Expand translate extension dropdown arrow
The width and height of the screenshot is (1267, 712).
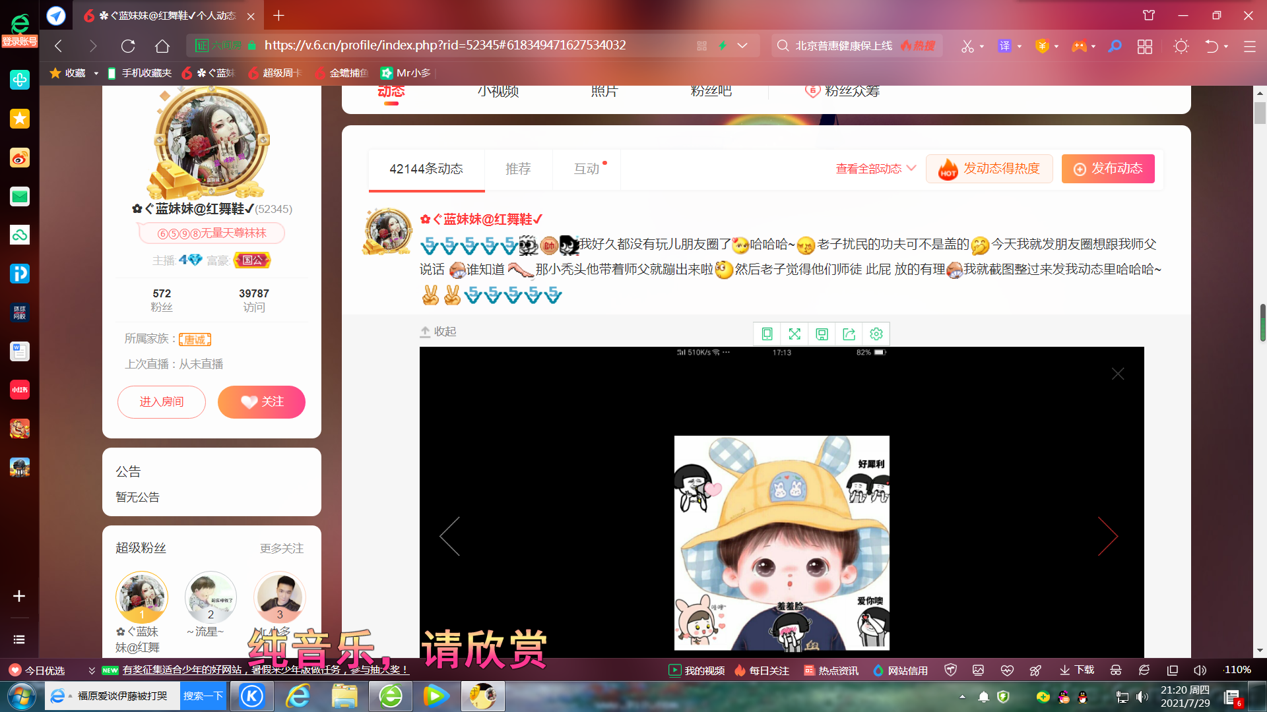[1020, 47]
